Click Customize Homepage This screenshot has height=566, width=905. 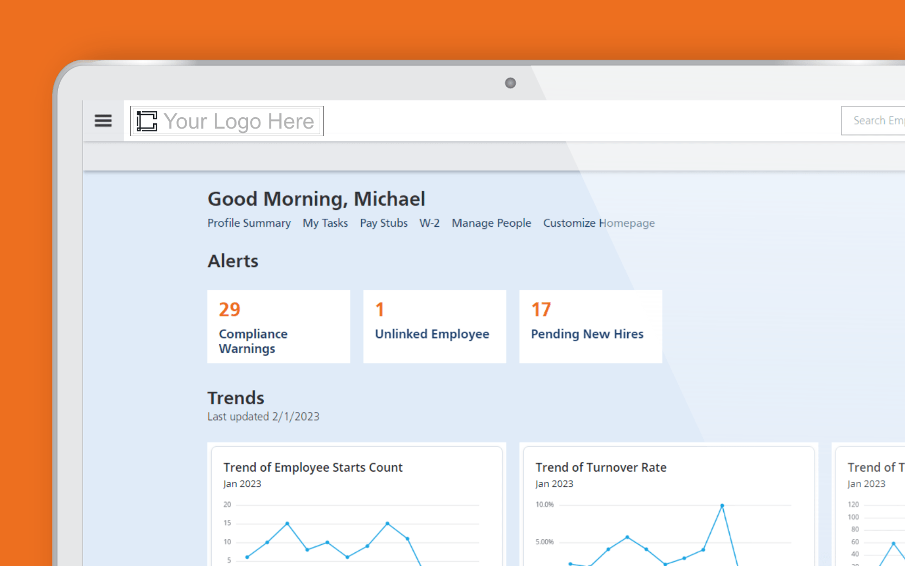tap(599, 223)
